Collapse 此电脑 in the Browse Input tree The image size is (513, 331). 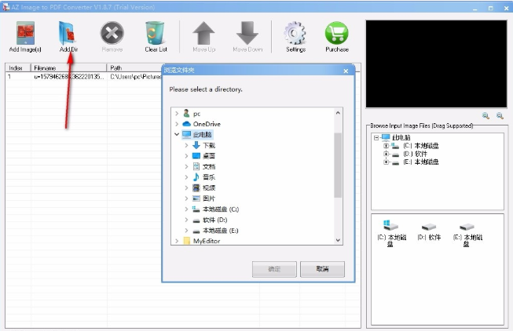point(376,137)
